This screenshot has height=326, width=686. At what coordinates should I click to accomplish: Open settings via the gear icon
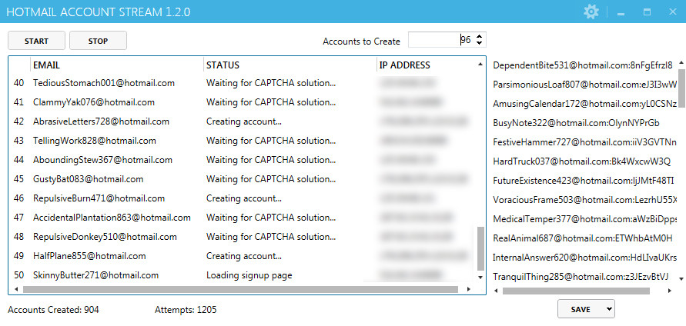591,12
